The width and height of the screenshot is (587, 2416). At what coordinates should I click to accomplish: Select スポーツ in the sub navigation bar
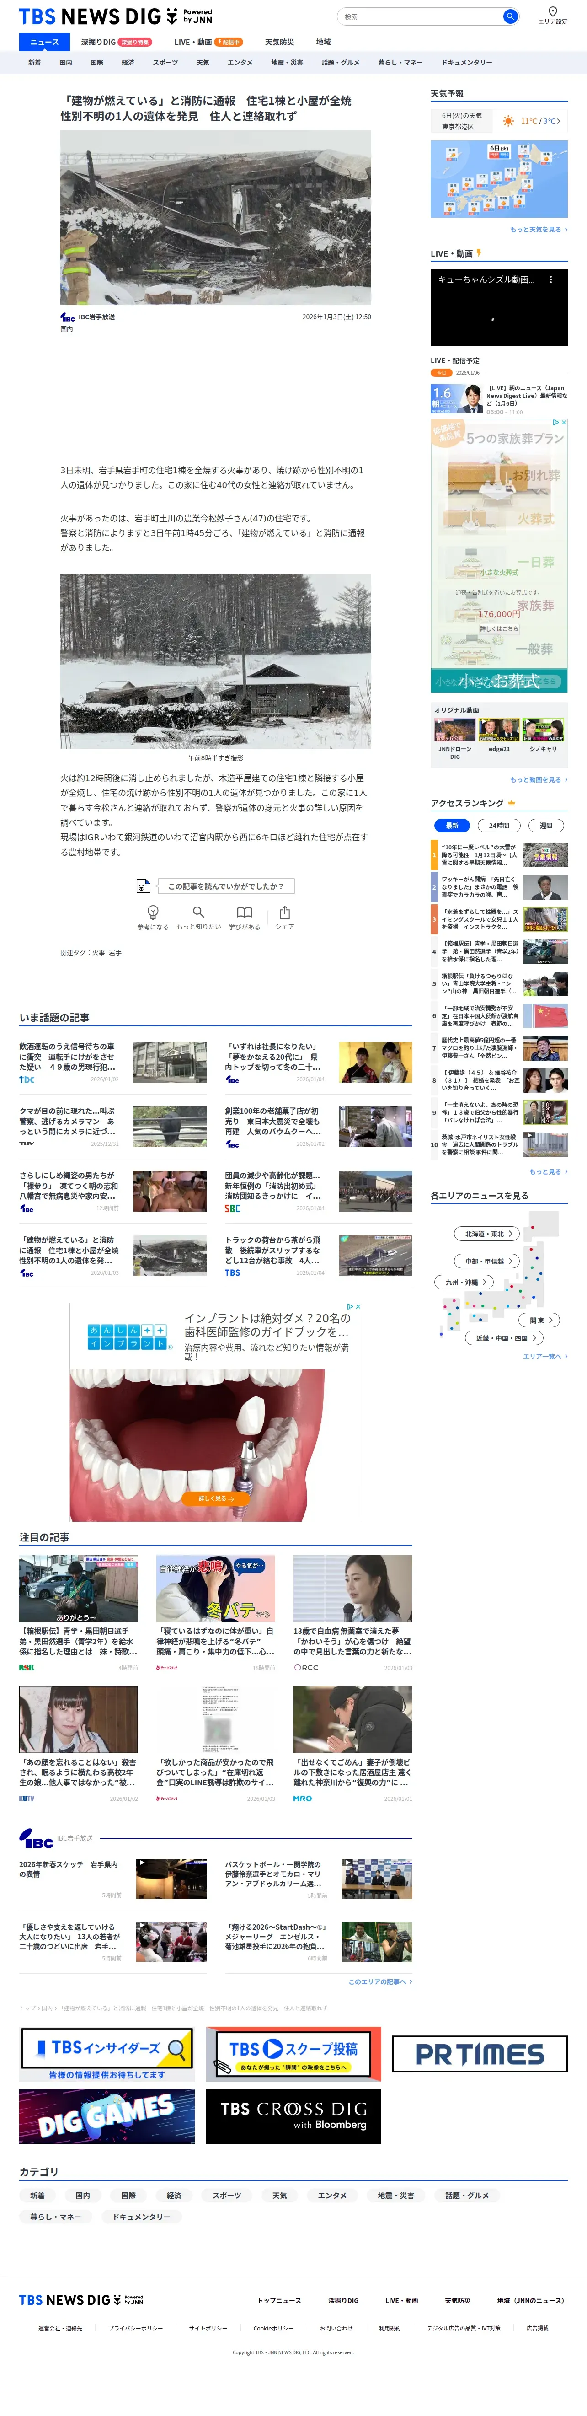(165, 63)
